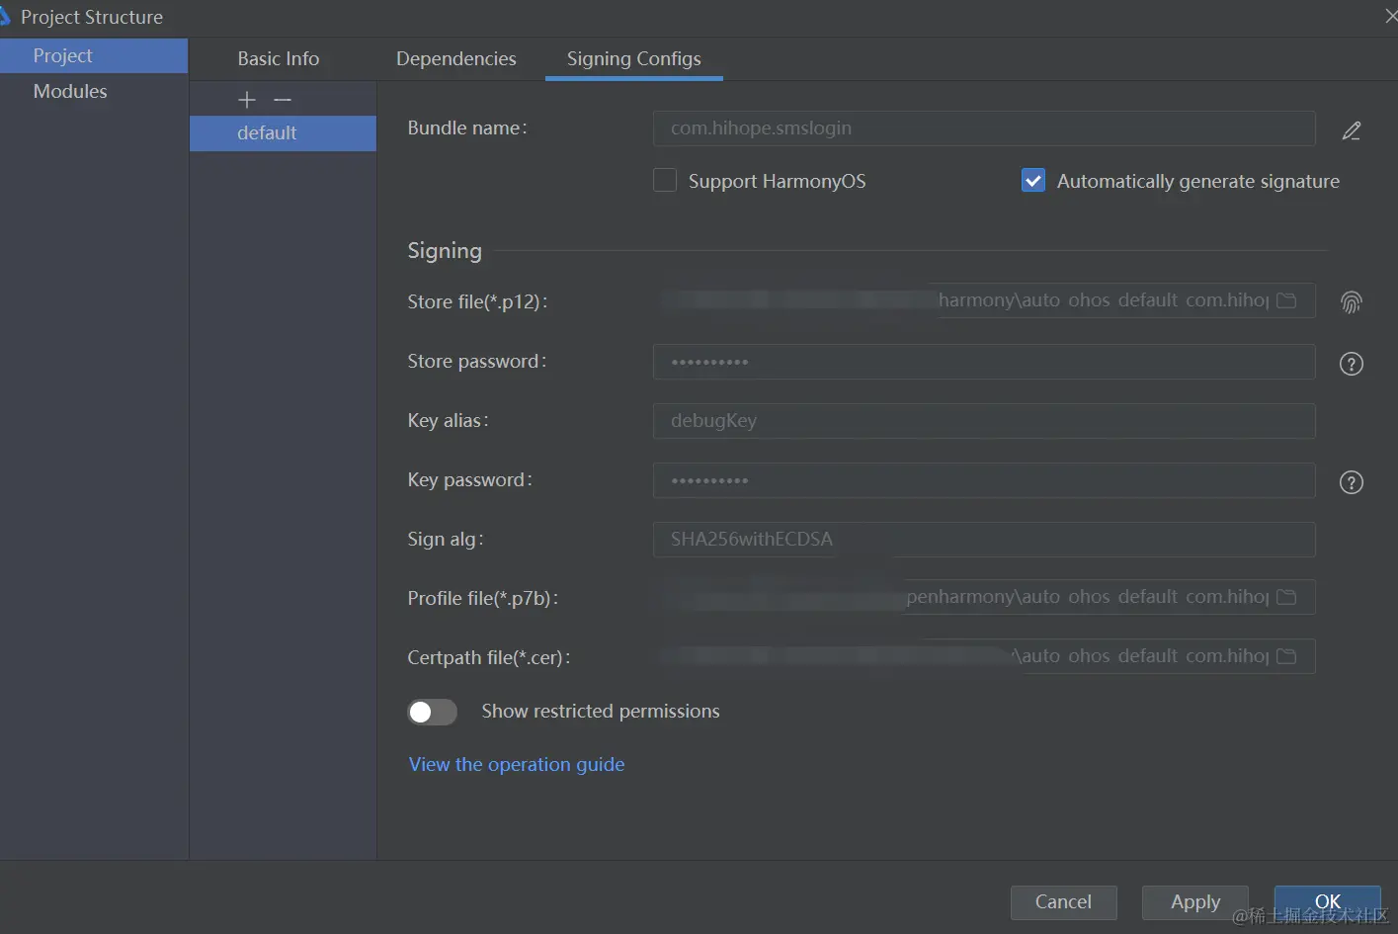The height and width of the screenshot is (934, 1398).
Task: Click the edit bundle name pencil icon
Action: point(1352,130)
